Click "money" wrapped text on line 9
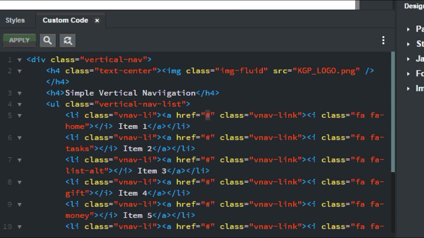Image resolution: width=424 pixels, height=238 pixels. click(77, 215)
